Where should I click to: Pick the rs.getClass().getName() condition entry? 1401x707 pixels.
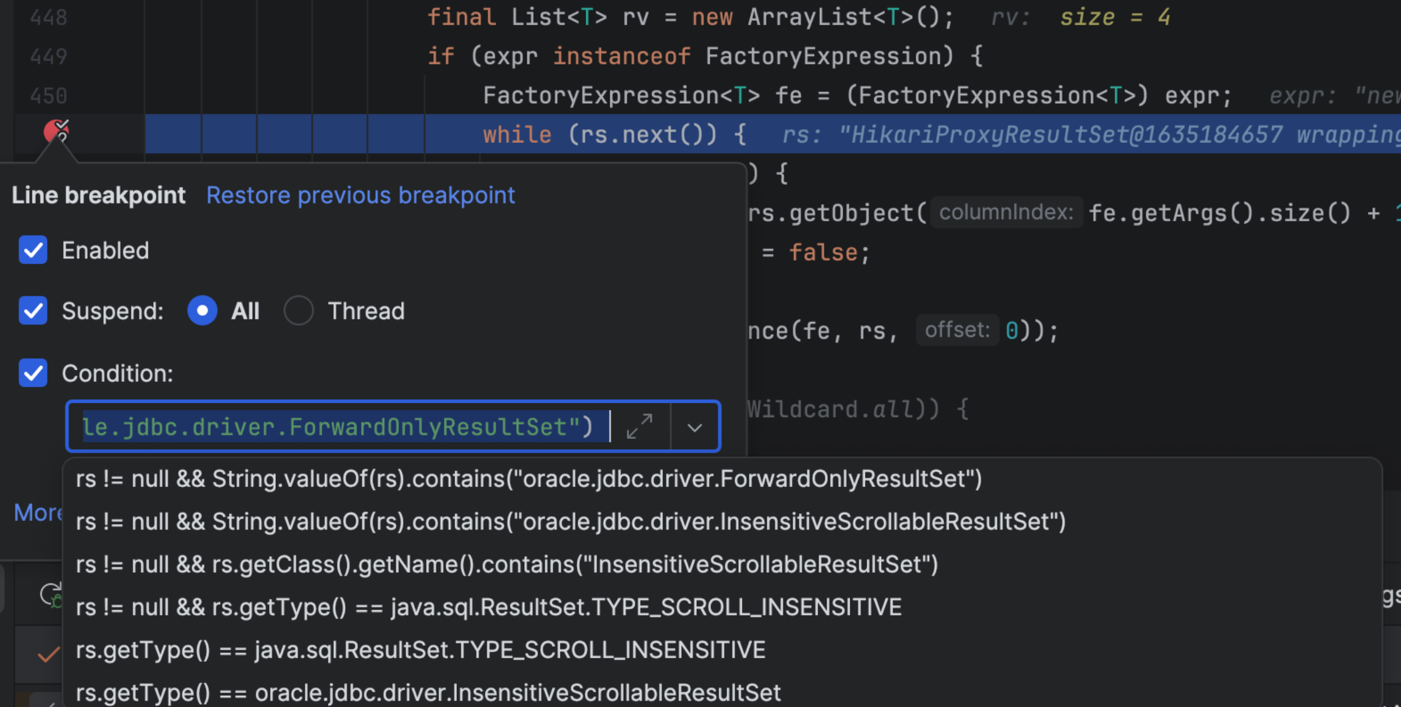[x=506, y=564]
